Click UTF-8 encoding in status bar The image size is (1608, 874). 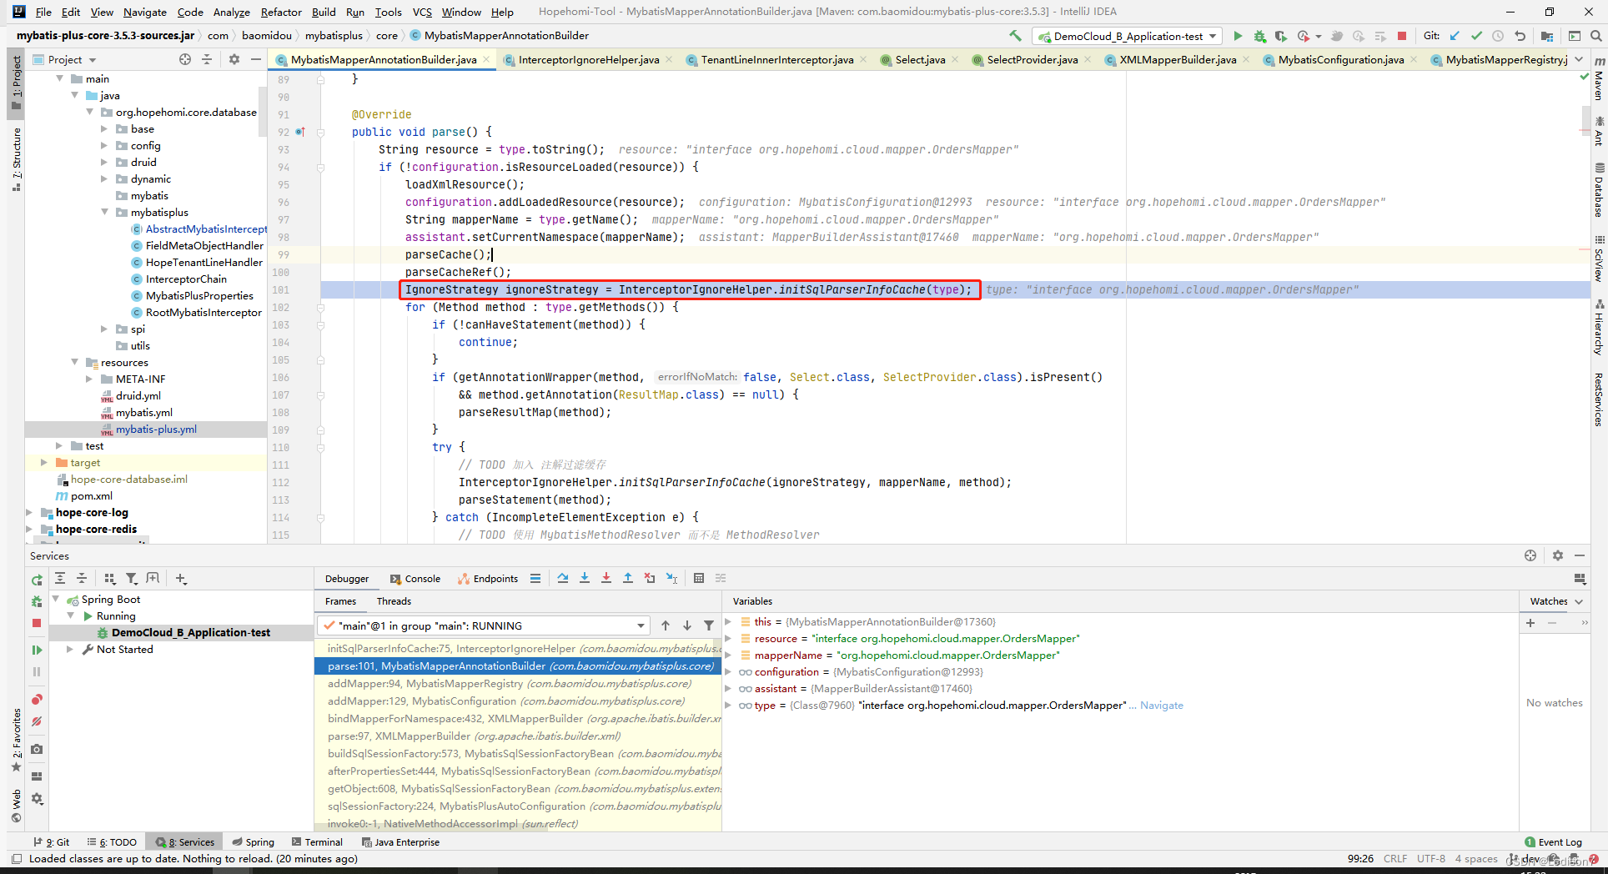(1431, 858)
